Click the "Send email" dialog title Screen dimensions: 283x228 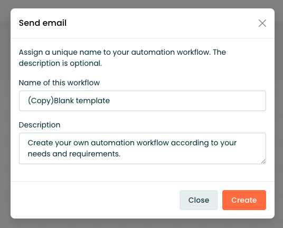(43, 23)
